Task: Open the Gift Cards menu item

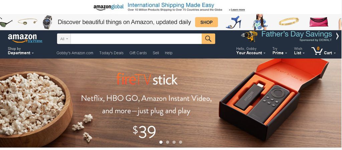Action: (x=138, y=53)
